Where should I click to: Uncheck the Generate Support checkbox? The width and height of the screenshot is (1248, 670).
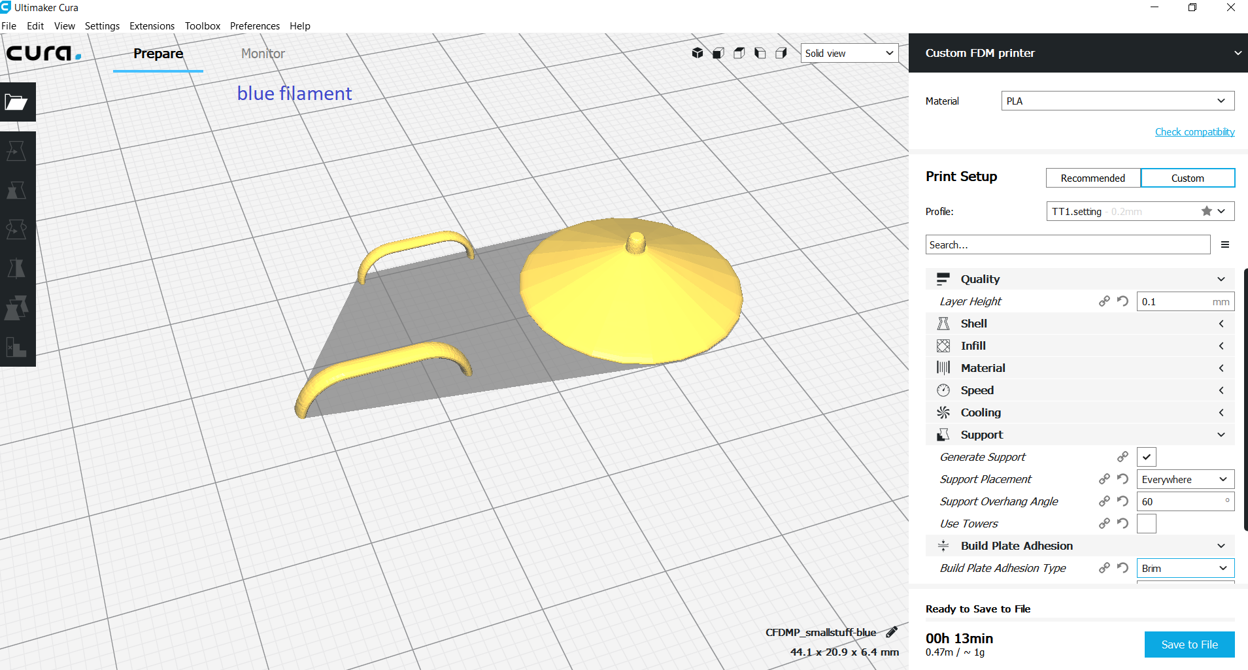(1147, 457)
